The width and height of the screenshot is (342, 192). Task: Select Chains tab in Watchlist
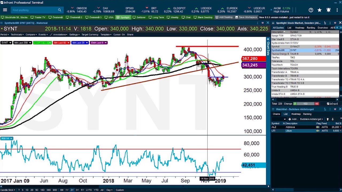[276, 114]
